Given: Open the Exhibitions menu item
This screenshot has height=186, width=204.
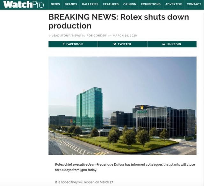Looking at the screenshot, I should (151, 4).
